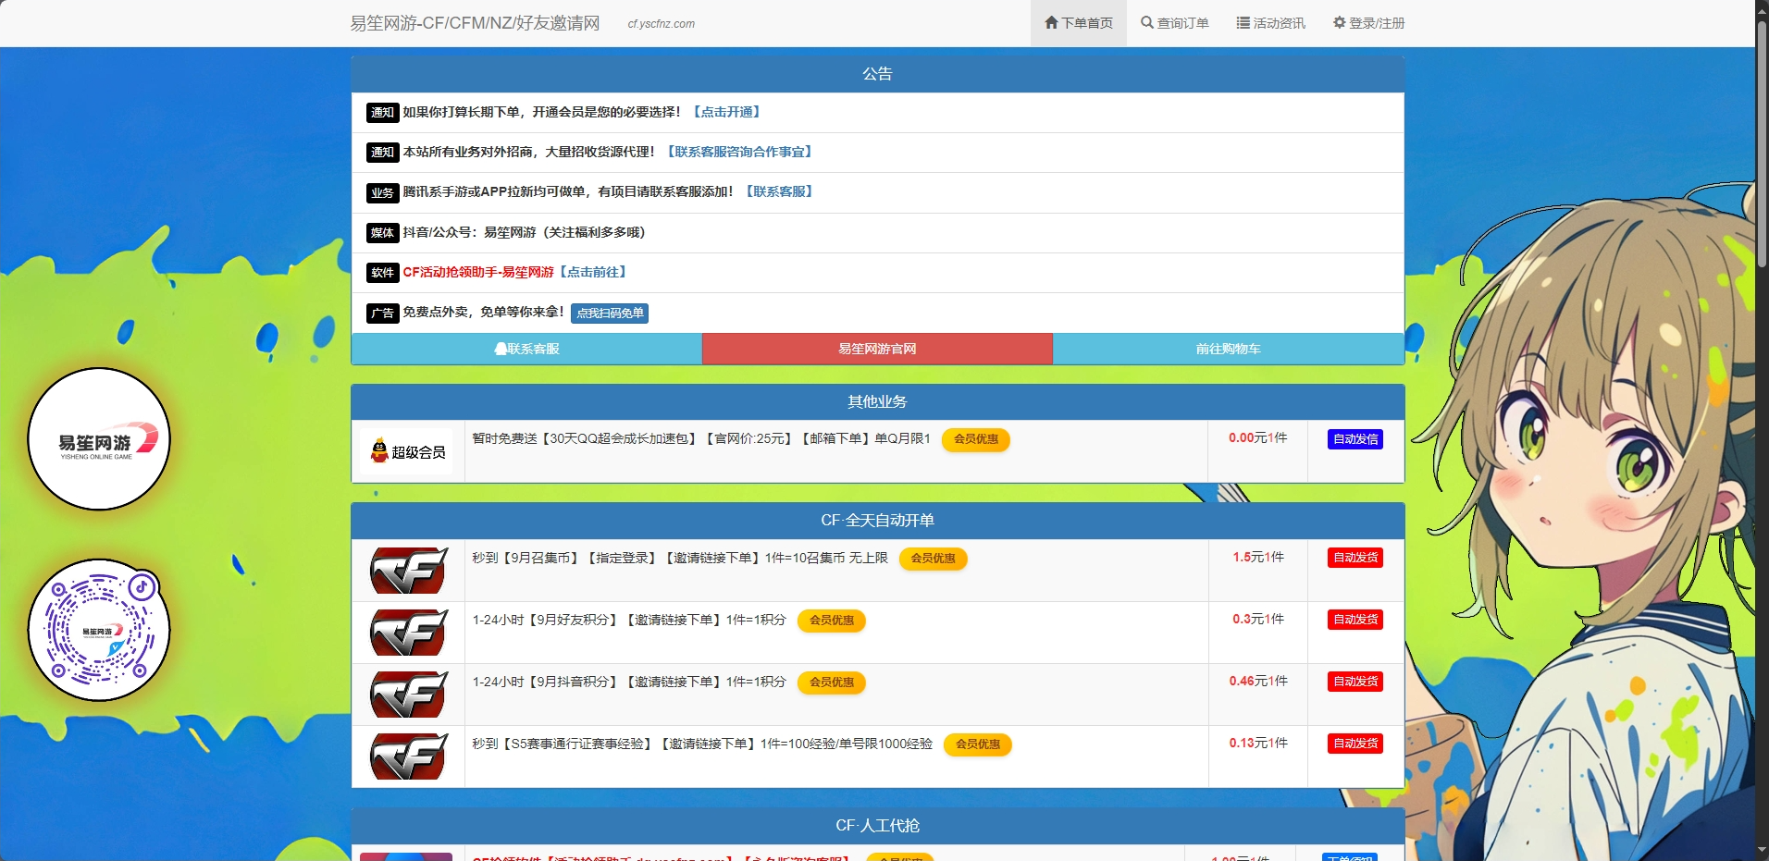Click the blue 联系客服 button
The image size is (1769, 861).
click(x=526, y=349)
